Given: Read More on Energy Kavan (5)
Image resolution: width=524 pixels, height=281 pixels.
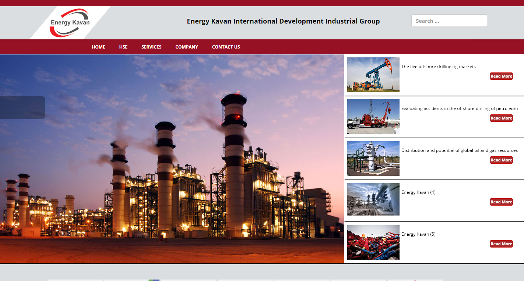Looking at the screenshot, I should [501, 244].
